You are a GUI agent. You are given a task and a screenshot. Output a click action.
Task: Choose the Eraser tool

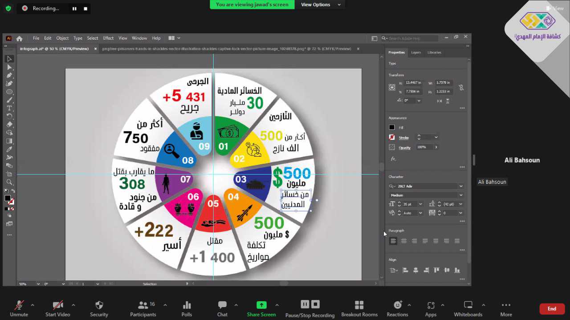coord(9,125)
